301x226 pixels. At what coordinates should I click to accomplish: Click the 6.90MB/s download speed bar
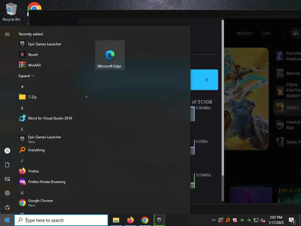[193, 114]
